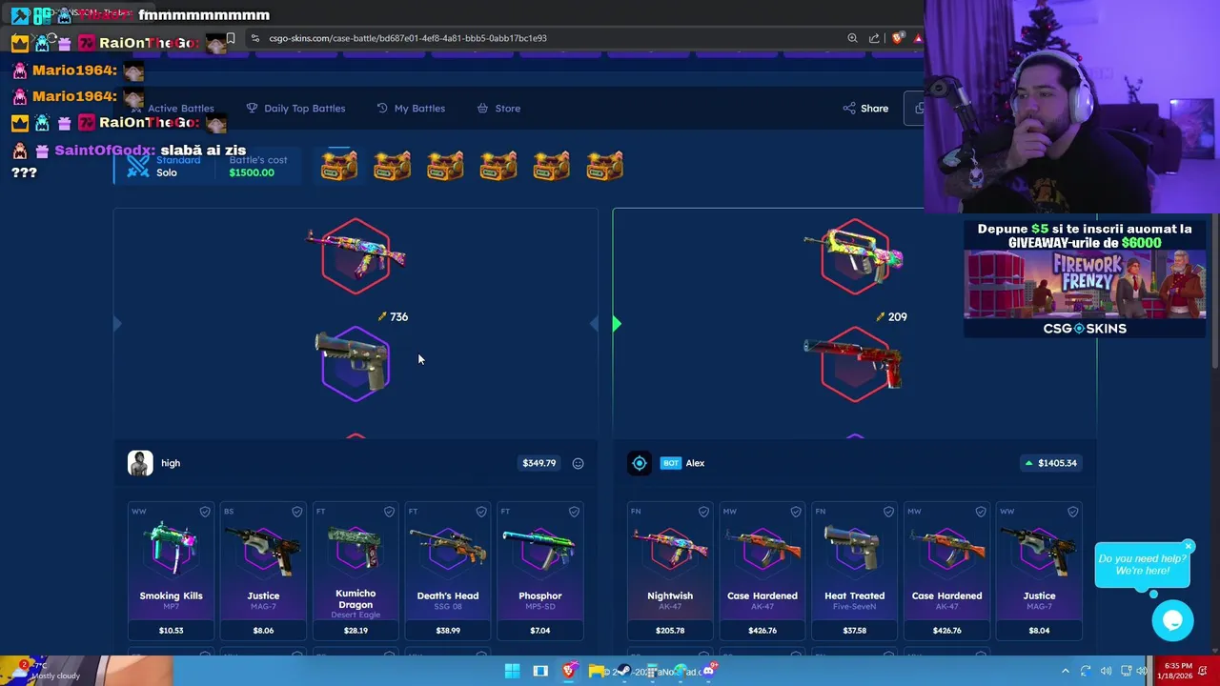
Task: Open the site settings icon beside the URL
Action: 254,38
